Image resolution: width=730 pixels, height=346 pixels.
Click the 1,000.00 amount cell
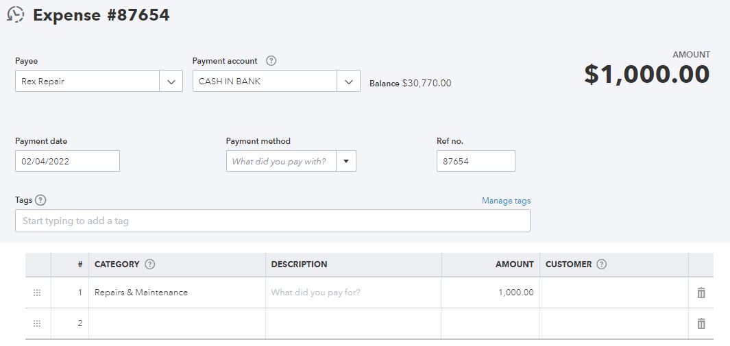click(x=490, y=293)
